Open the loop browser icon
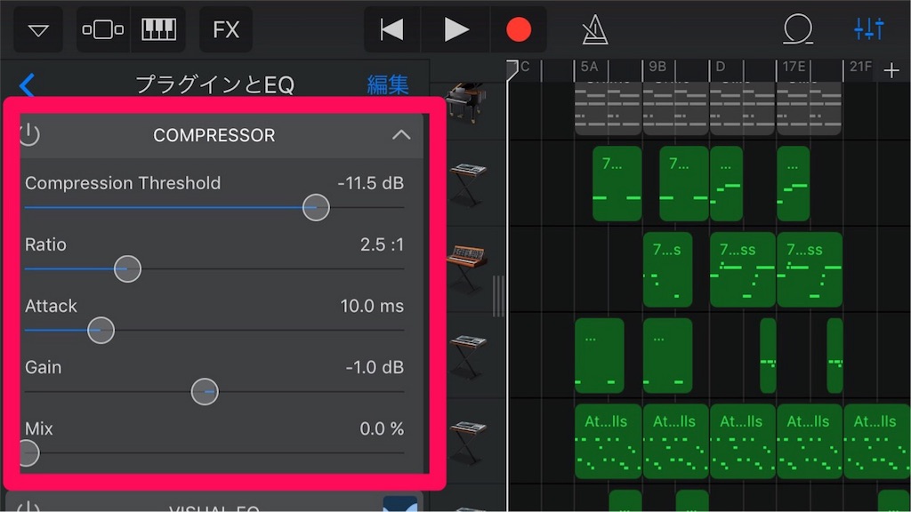The height and width of the screenshot is (512, 911). tap(798, 29)
